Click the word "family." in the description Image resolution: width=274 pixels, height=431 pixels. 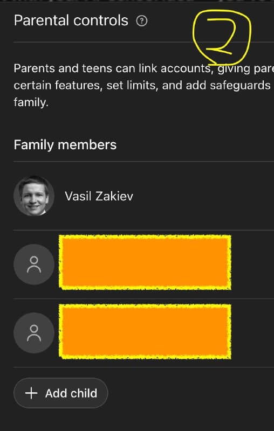coord(31,103)
